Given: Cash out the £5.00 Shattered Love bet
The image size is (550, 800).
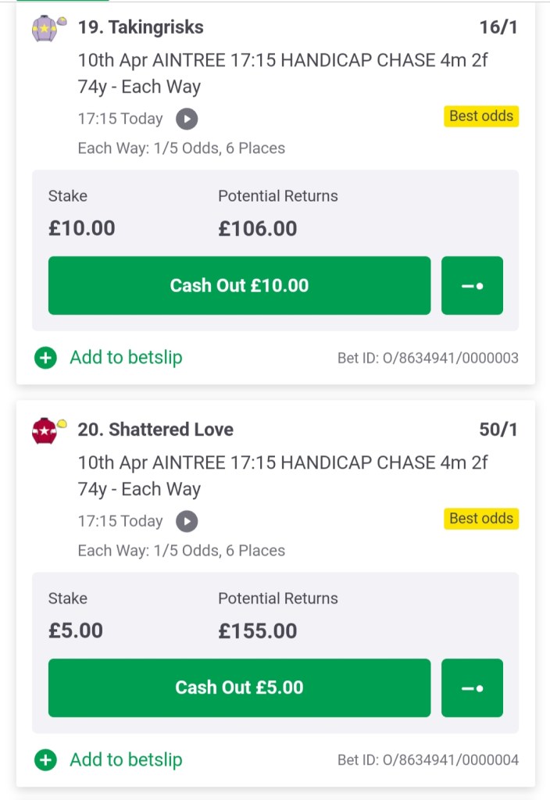Looking at the screenshot, I should pos(239,688).
